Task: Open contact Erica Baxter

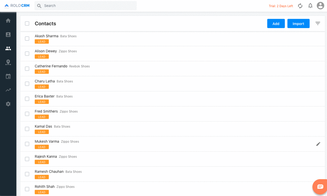Action: (45, 96)
